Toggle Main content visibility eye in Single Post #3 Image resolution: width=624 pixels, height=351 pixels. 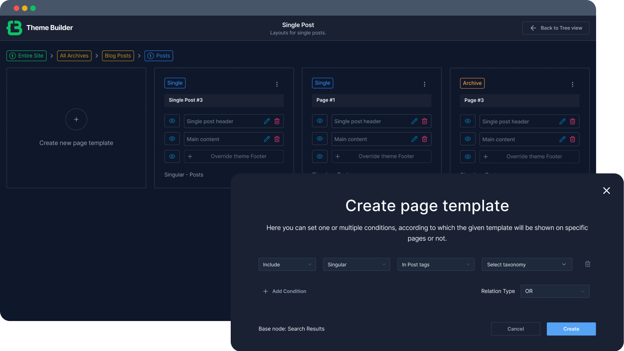(x=172, y=139)
